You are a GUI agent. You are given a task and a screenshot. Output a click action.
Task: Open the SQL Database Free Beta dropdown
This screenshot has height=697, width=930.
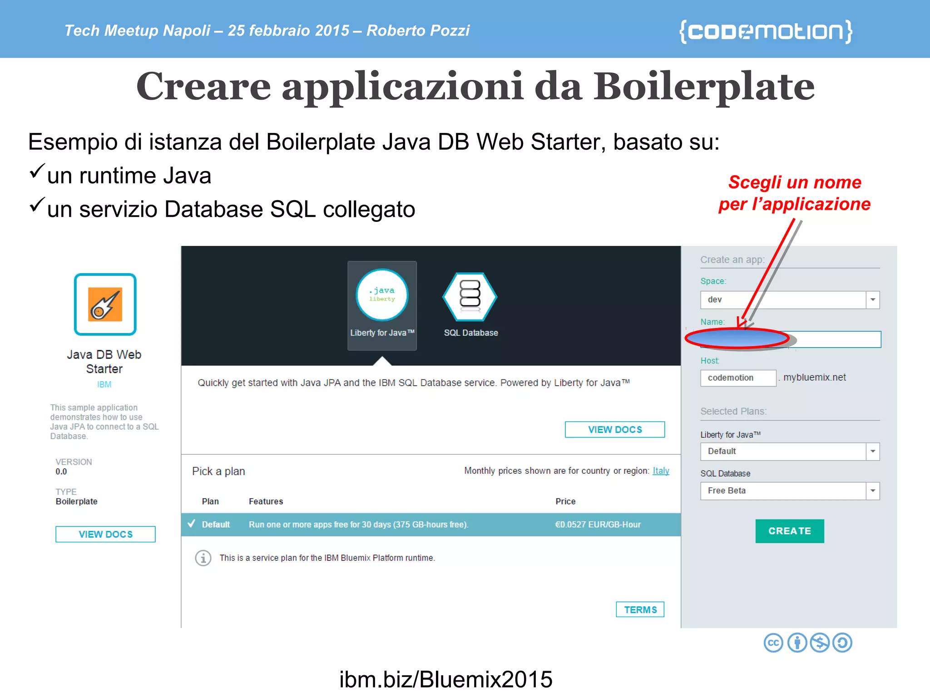click(790, 491)
